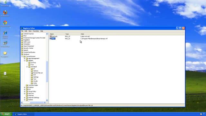Viewport: 206px width, 116px height.
Task: Open Mozilla Firefox desktop icon
Action: 5,13
